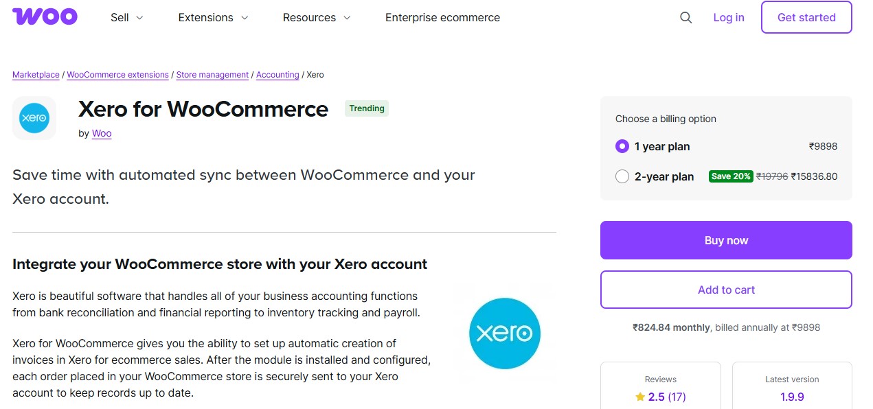
Task: Click the Log in link
Action: coord(728,17)
